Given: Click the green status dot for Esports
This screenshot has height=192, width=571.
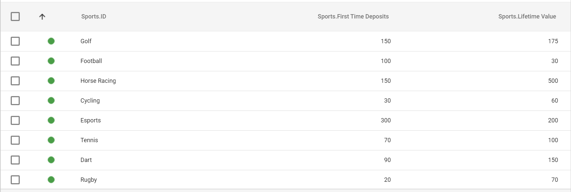Looking at the screenshot, I should click(x=51, y=120).
